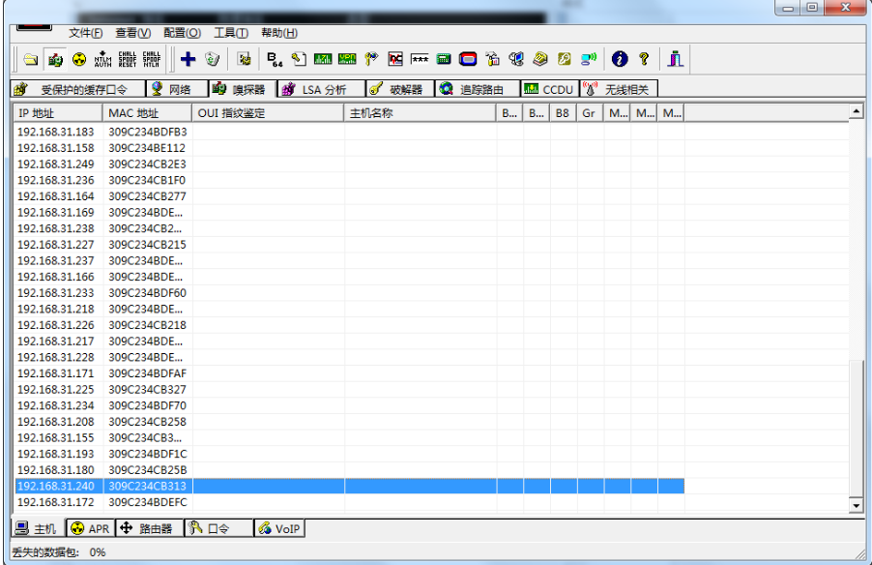
Task: Switch to the 路由器 bottom tab
Action: pos(150,528)
